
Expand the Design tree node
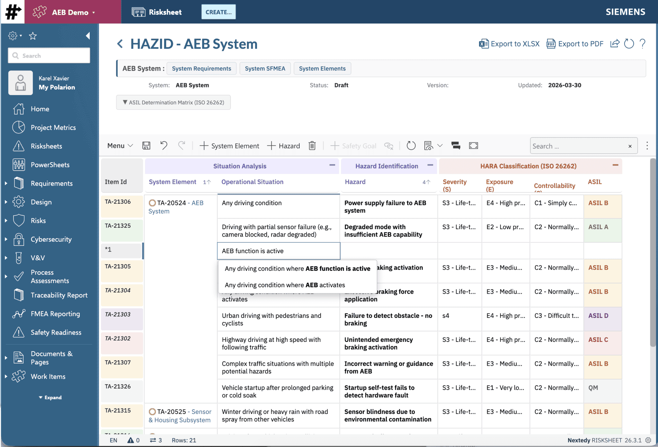click(6, 202)
